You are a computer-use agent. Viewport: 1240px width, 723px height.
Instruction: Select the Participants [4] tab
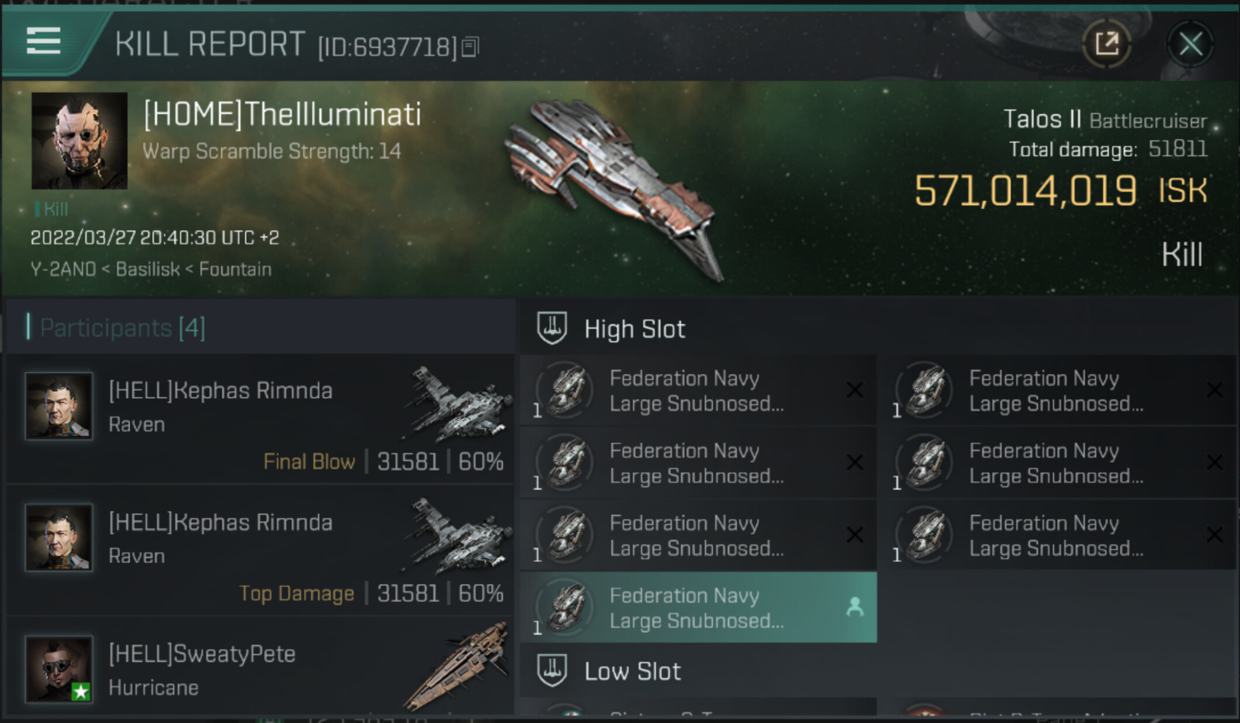coord(123,328)
